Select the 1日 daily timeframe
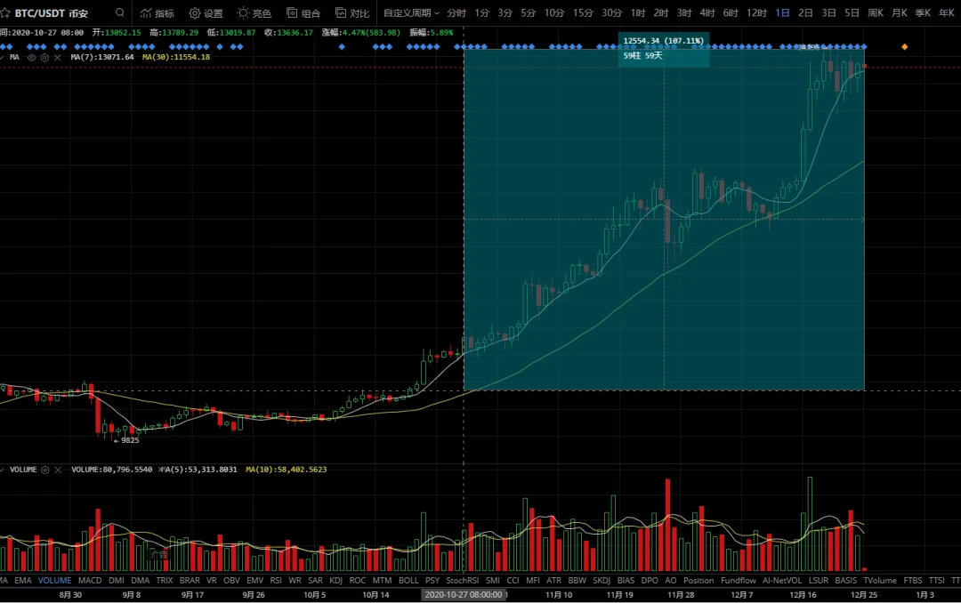 [x=782, y=12]
